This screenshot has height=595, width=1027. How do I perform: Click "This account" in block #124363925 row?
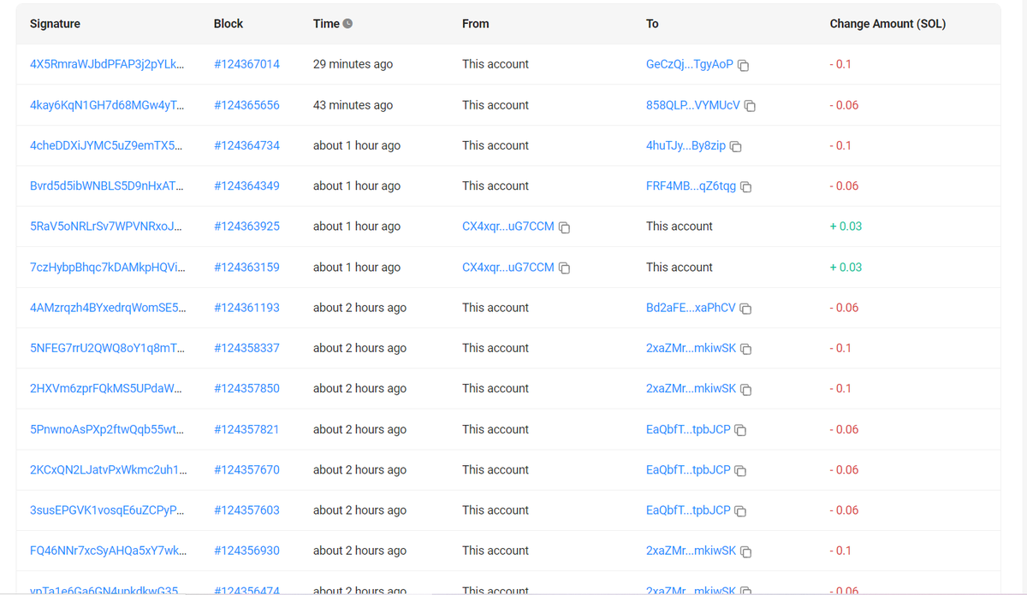(680, 227)
